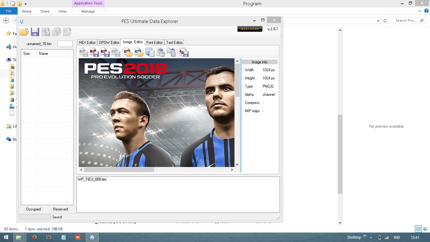
Task: Switch Explorer to details view
Action: [418, 229]
